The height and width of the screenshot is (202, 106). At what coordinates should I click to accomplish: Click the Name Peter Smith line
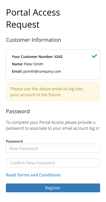pos(28,64)
